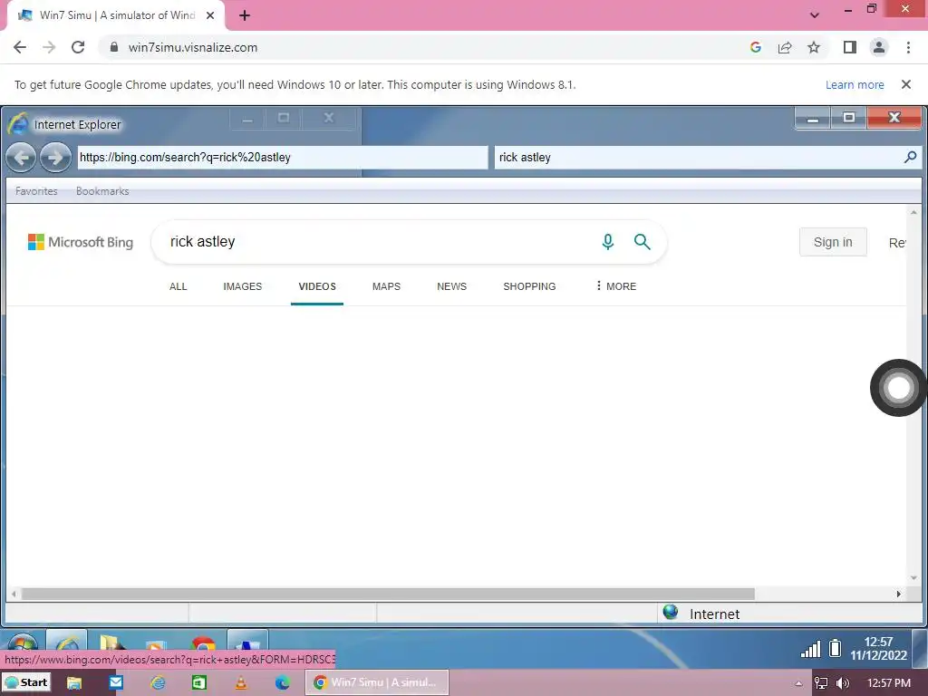Click Internet Explorer forward button

(x=55, y=158)
